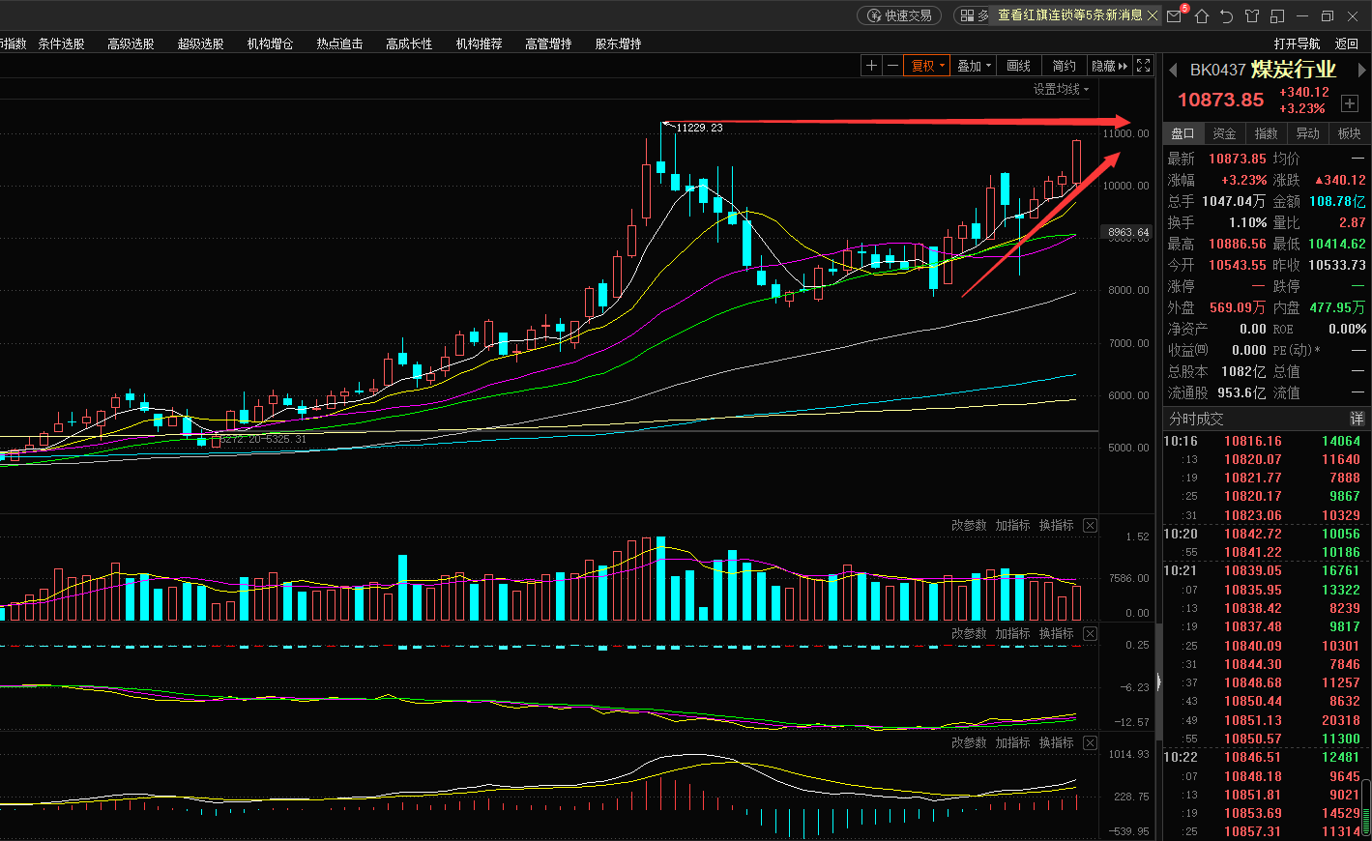Click 改参数 in volume panel
This screenshot has height=841, width=1372.
click(x=969, y=526)
